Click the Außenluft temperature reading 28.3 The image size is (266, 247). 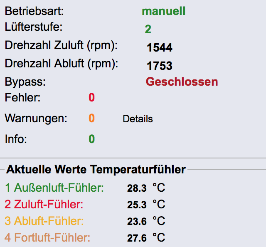137,188
